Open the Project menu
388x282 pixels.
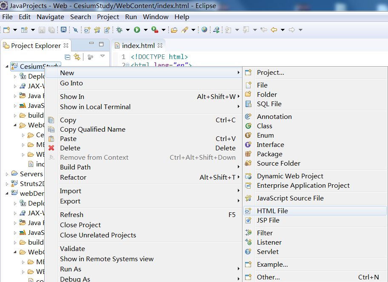coord(108,17)
